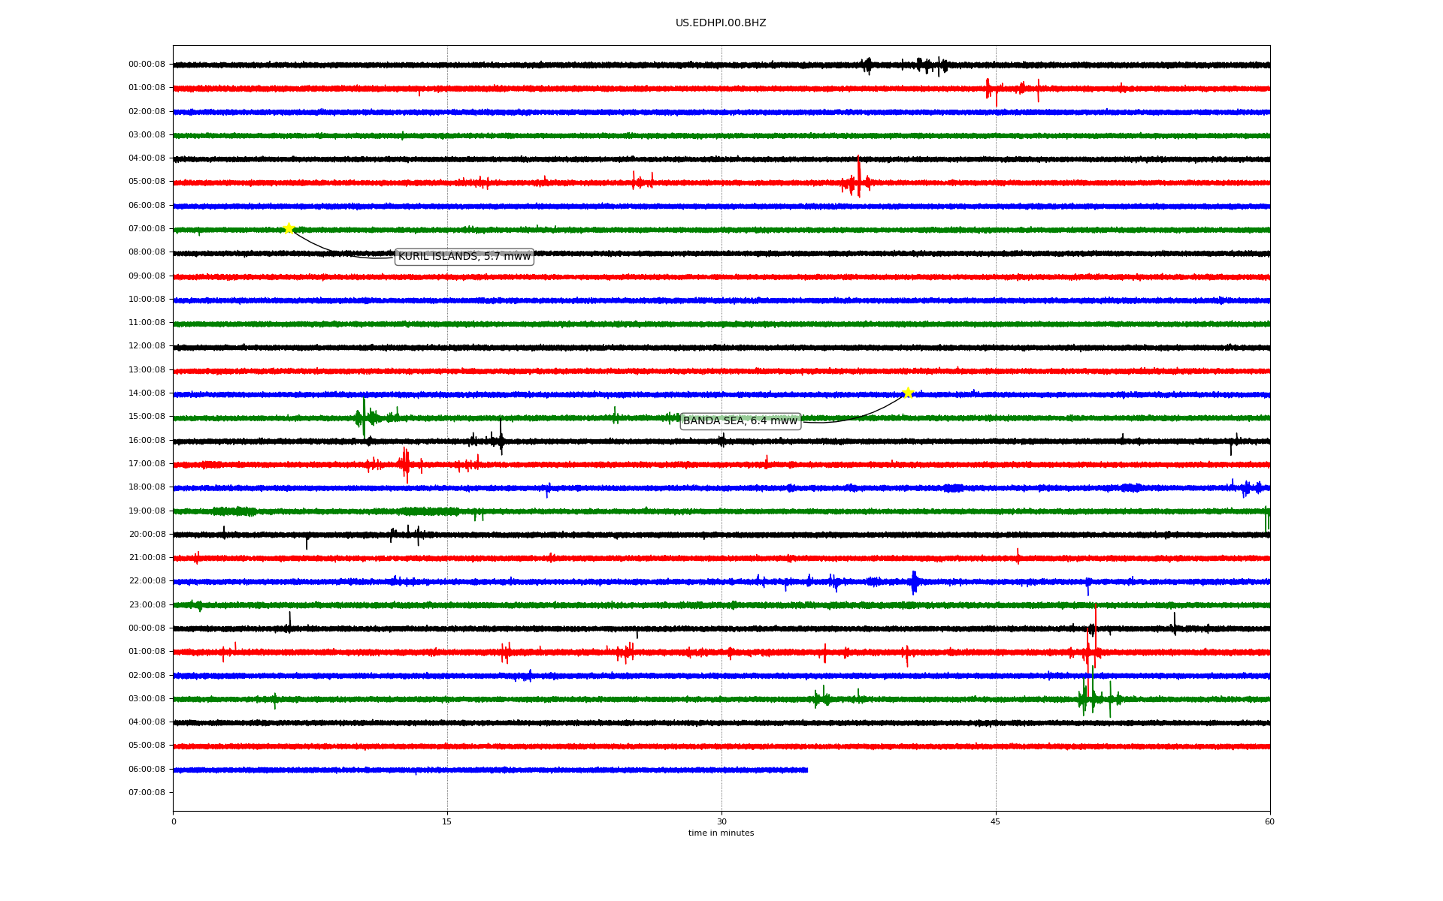This screenshot has height=901, width=1443.
Task: Click the 22:00:08 trace time label
Action: pyautogui.click(x=147, y=580)
